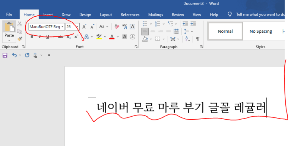Switch to the Design tab
The height and width of the screenshot is (146, 288).
pos(85,14)
